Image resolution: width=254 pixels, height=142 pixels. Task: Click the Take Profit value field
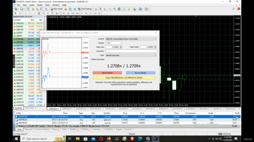[x=147, y=47]
